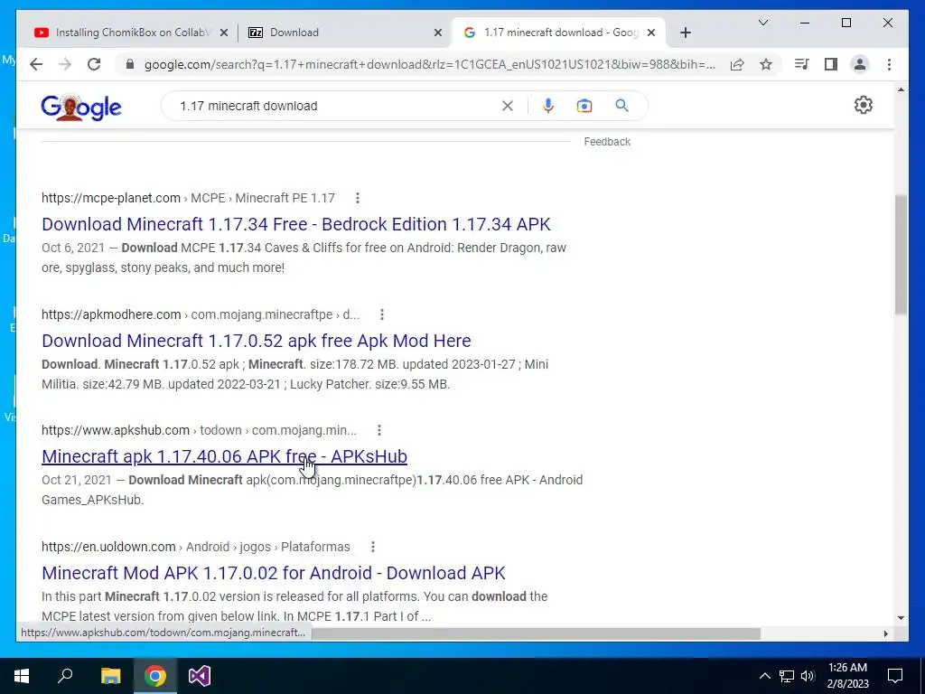Open the Windows Start menu
Viewport: 925px width, 694px height.
tap(22, 676)
